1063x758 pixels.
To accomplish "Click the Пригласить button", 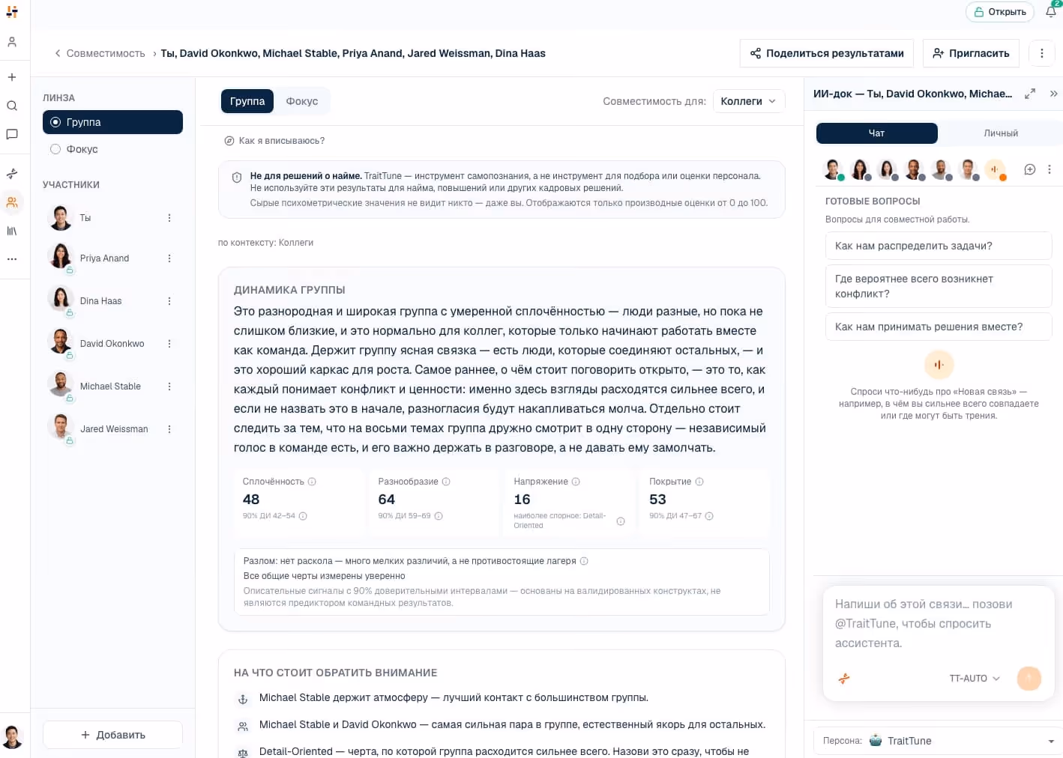I will [971, 53].
